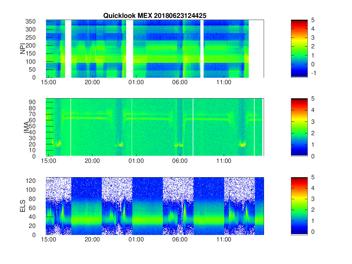
Task: Click the 01:00 time label under IMA plot
Action: [x=136, y=161]
